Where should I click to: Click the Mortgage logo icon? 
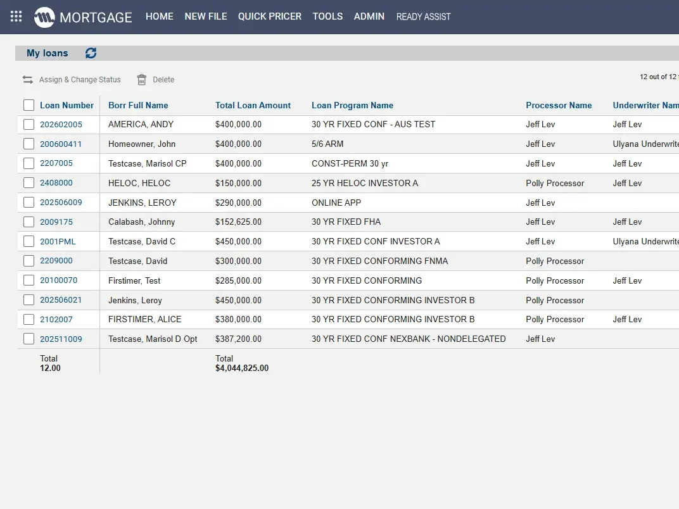44,17
